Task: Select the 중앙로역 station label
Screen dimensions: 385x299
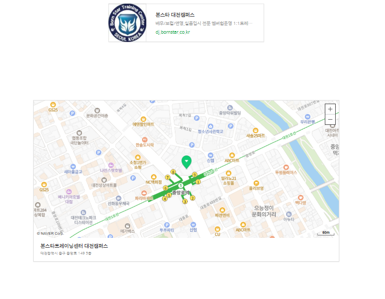Action: coord(181,193)
